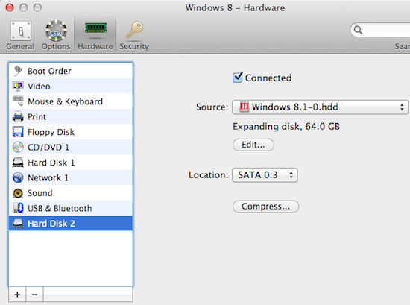Image resolution: width=410 pixels, height=305 pixels.
Task: Select the Sound device item
Action: click(71, 193)
